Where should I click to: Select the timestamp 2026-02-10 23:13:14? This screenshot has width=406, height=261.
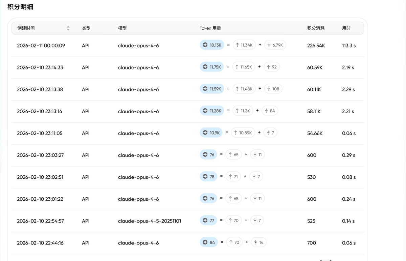coord(40,111)
